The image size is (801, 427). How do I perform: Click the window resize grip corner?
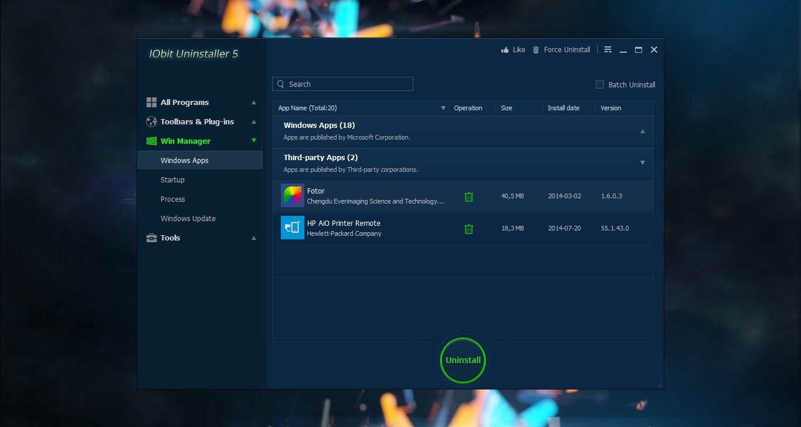[660, 385]
